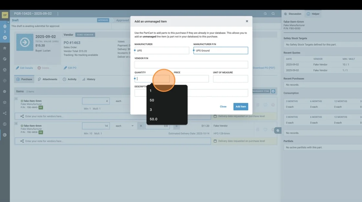Click the Close link in dialog
362x202 pixels.
coord(223,106)
